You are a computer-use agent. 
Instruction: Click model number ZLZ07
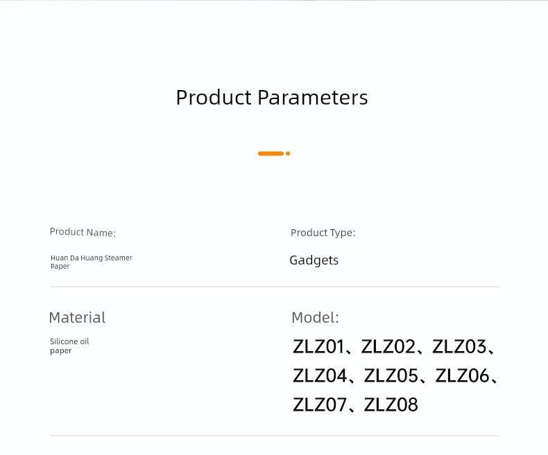tap(319, 404)
